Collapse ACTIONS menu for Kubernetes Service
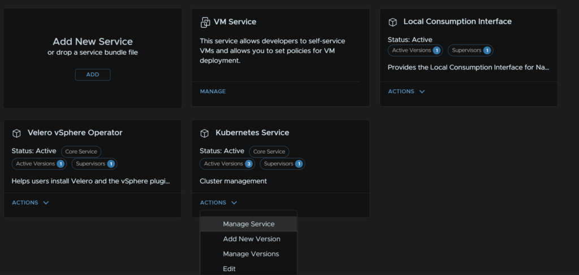Image resolution: width=579 pixels, height=275 pixels. 218,203
